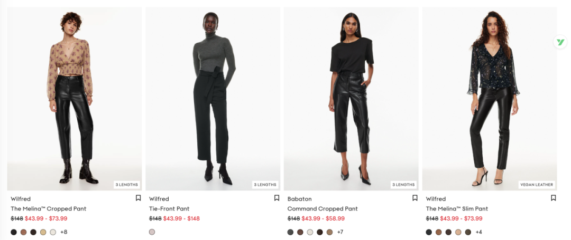Open the green browser extension icon
571x240 pixels.
point(560,42)
